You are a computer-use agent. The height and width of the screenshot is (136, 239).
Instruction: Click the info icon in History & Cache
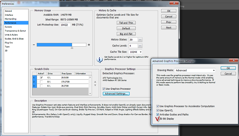point(100,60)
